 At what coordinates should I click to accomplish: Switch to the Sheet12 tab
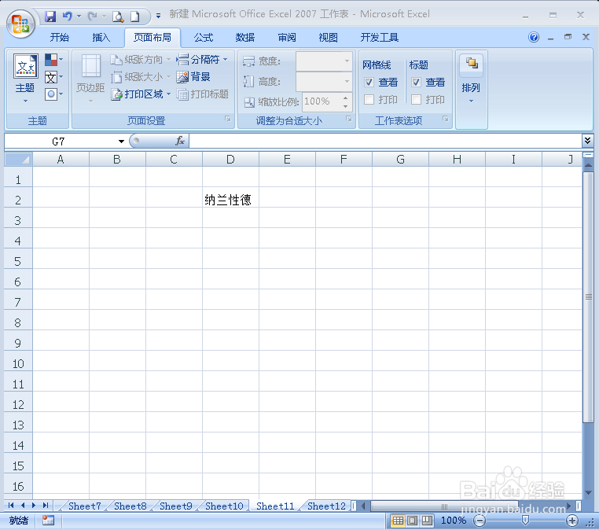coord(326,506)
